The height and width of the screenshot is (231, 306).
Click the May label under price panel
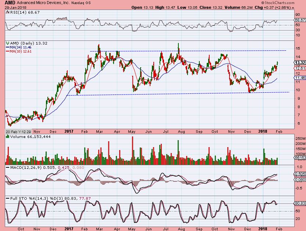(132, 132)
